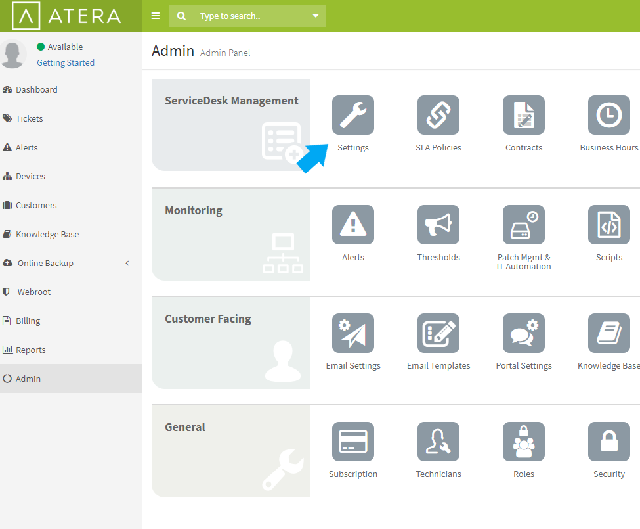The height and width of the screenshot is (529, 640).
Task: Open Reports in sidebar
Action: pyautogui.click(x=71, y=350)
